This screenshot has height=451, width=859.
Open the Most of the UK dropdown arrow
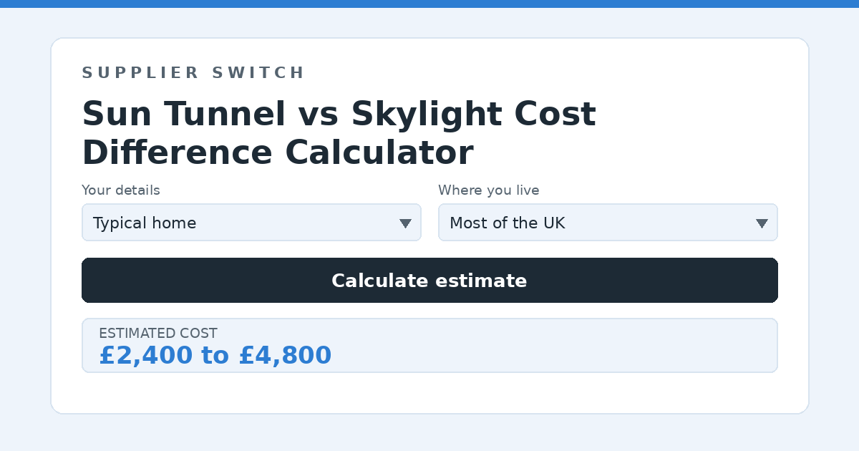(x=762, y=223)
